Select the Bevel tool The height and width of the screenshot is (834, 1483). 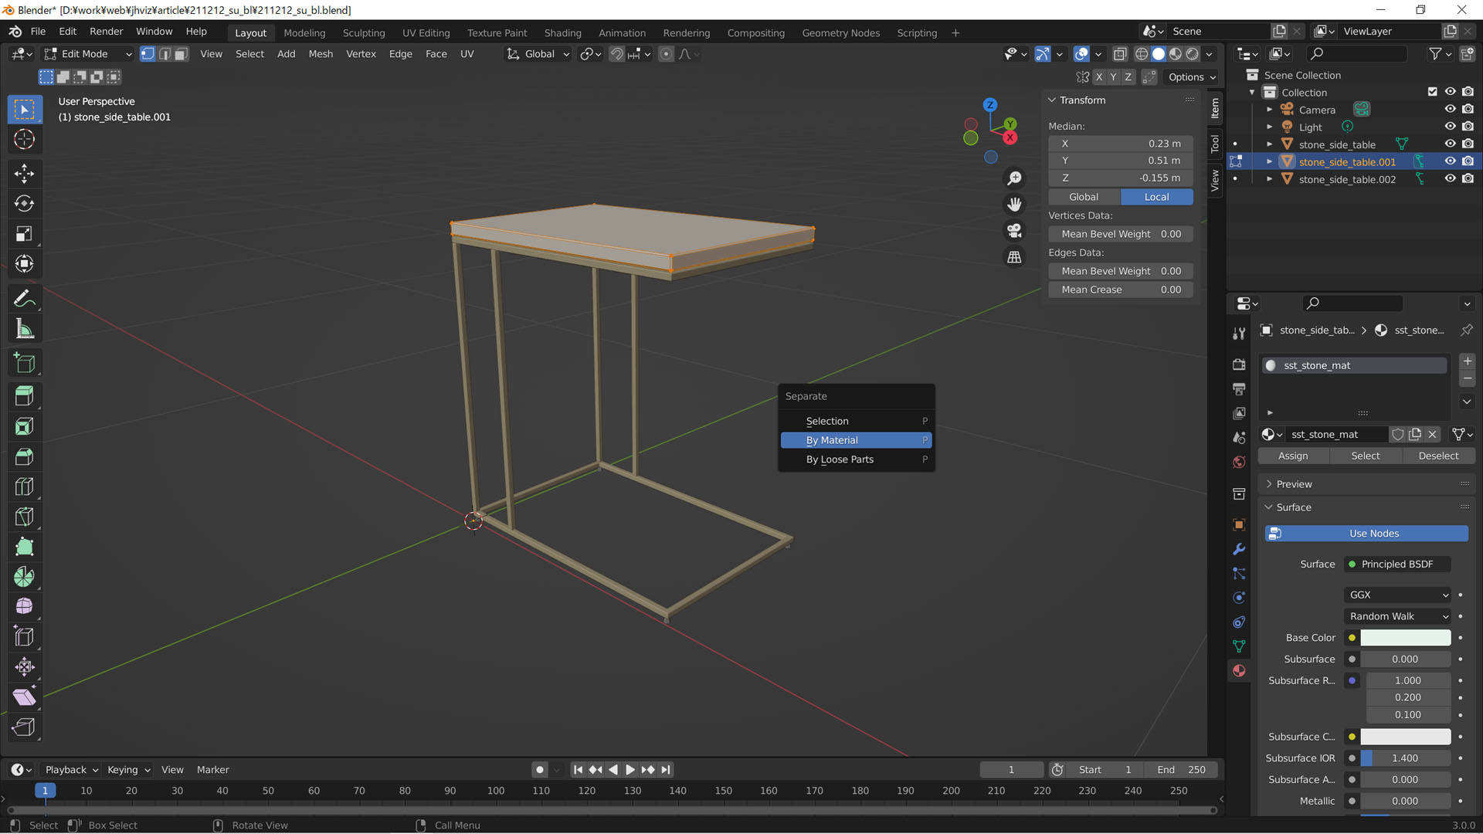[x=24, y=456]
